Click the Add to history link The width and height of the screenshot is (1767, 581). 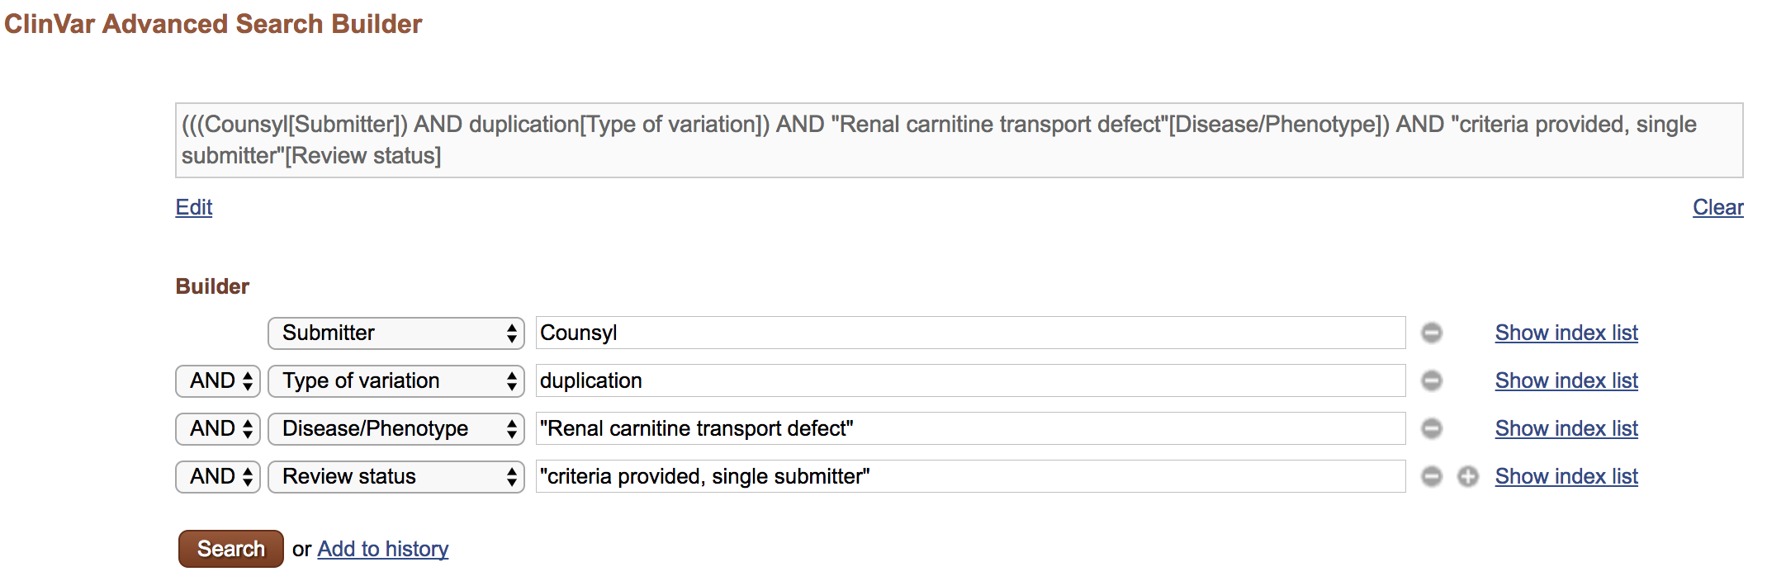[x=383, y=549]
